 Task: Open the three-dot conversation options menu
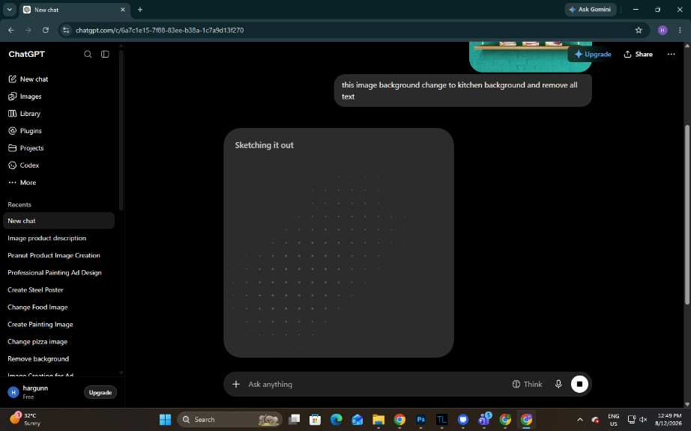pyautogui.click(x=671, y=54)
